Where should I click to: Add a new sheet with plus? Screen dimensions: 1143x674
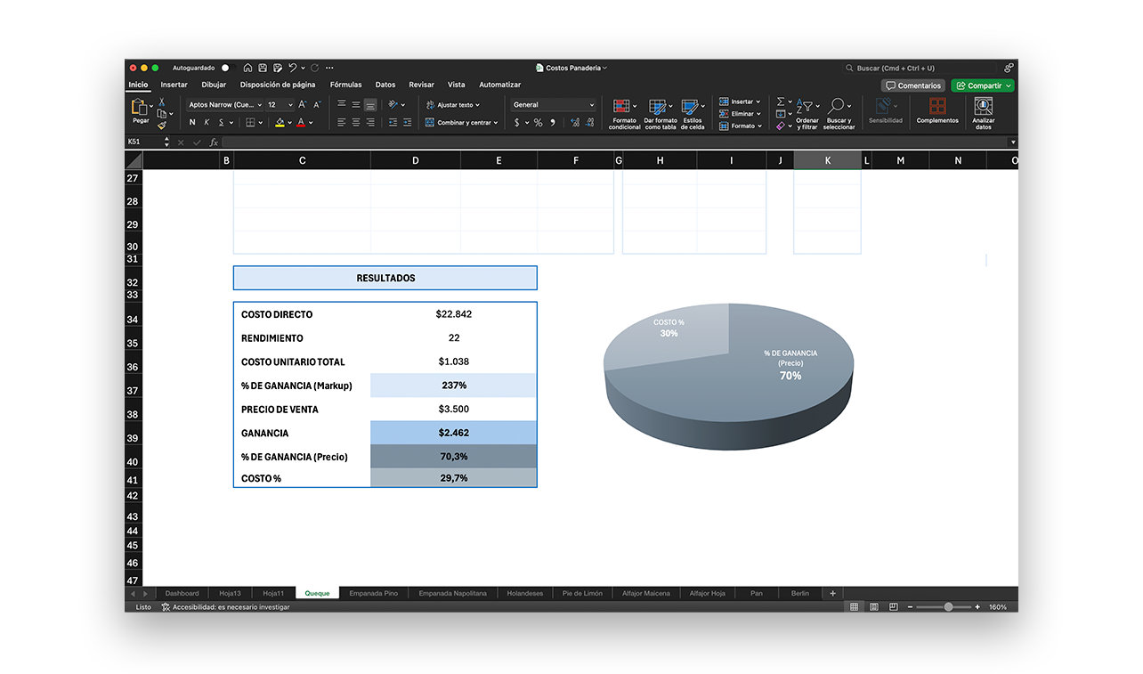point(833,593)
